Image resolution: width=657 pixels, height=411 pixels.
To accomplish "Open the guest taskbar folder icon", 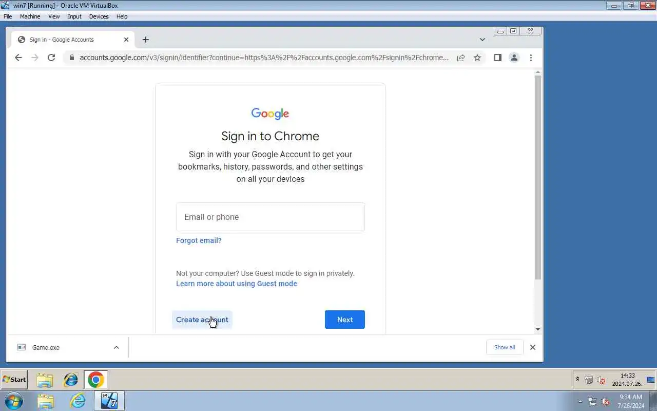I will tap(45, 380).
